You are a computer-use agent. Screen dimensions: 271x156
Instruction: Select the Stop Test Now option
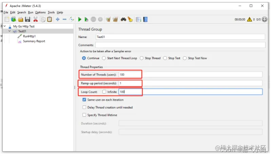pyautogui.click(x=185, y=58)
